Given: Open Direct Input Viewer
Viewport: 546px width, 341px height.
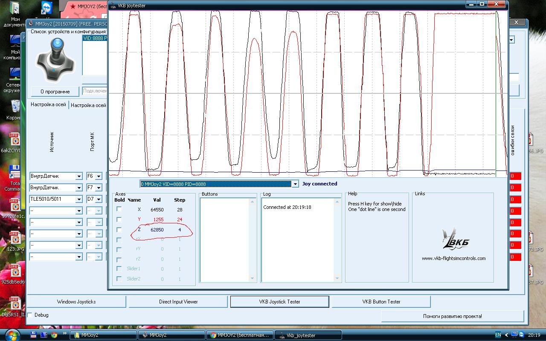Looking at the screenshot, I should click(178, 301).
